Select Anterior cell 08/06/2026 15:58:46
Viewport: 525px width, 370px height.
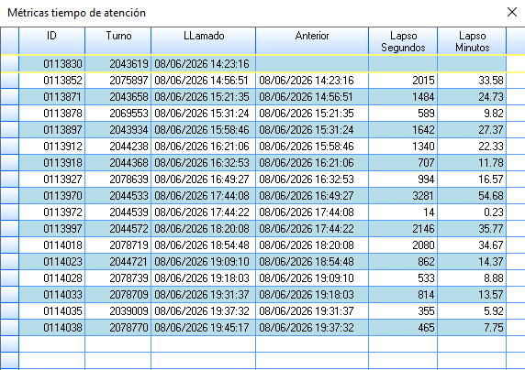(312, 147)
